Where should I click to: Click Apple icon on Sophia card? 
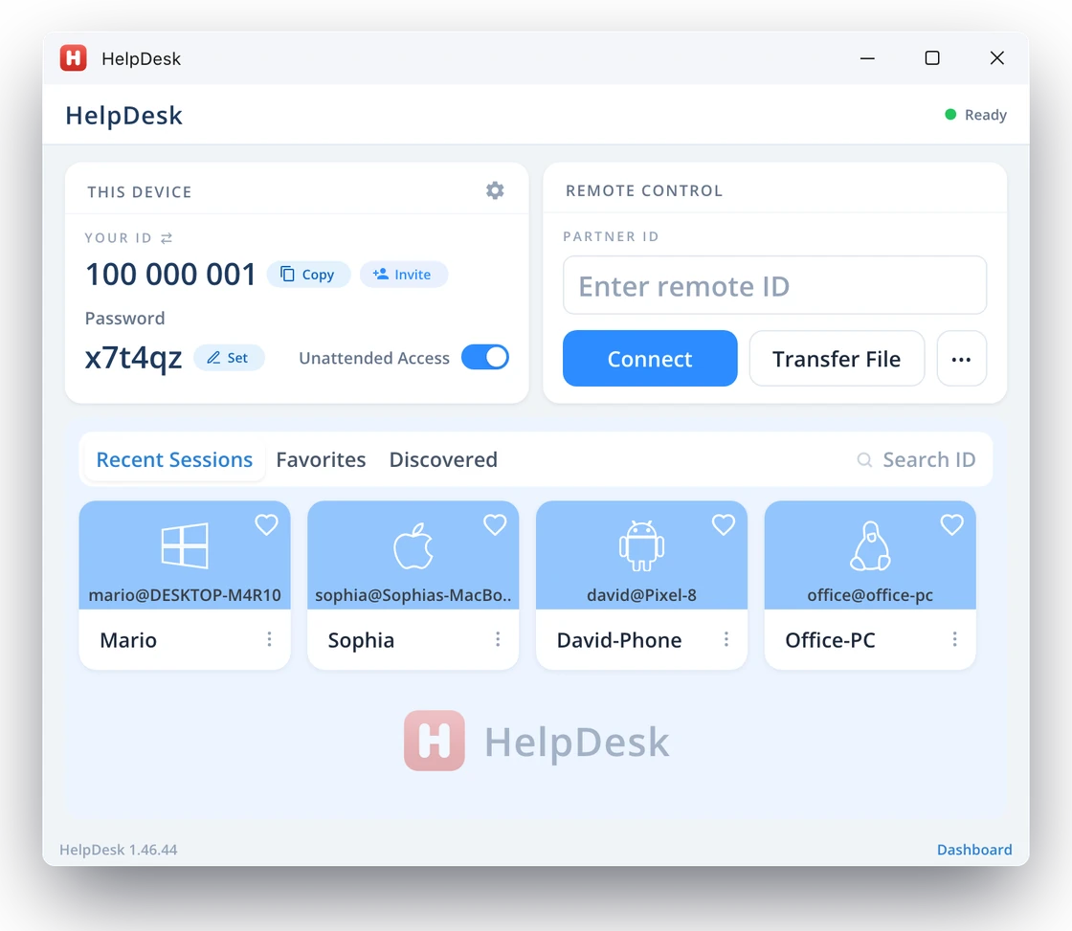pos(413,545)
